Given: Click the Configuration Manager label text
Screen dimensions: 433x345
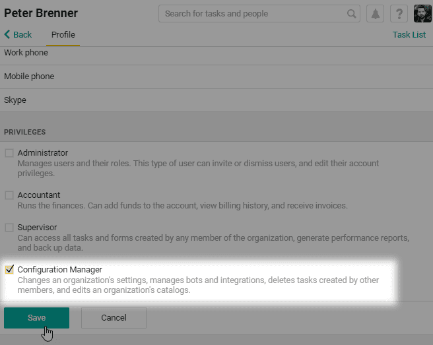Looking at the screenshot, I should pos(59,269).
